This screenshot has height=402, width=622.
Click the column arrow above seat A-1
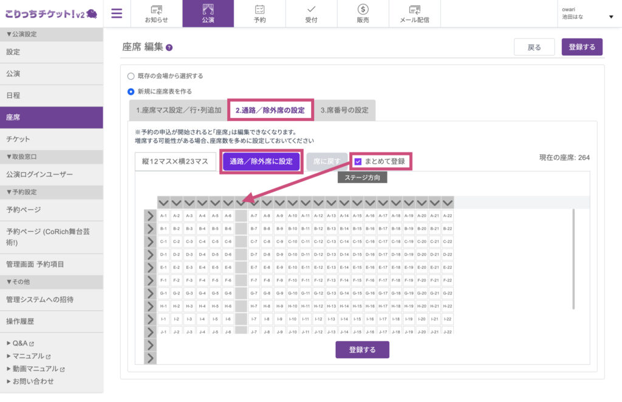(163, 203)
